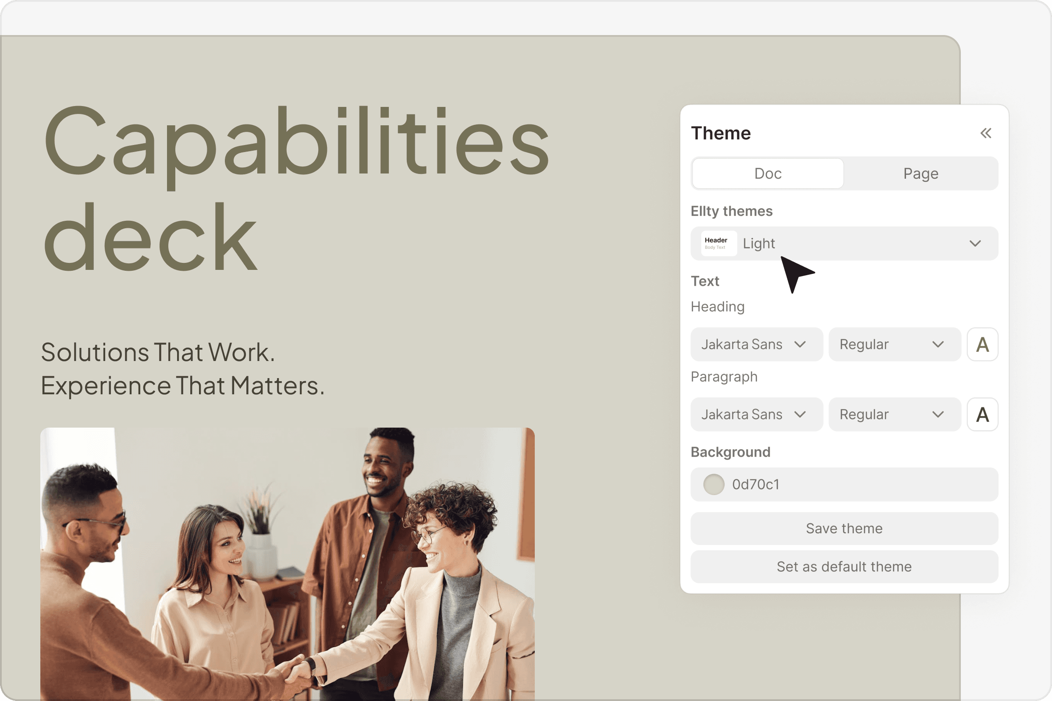Click the Background color circle swatch
The image size is (1052, 701).
714,484
